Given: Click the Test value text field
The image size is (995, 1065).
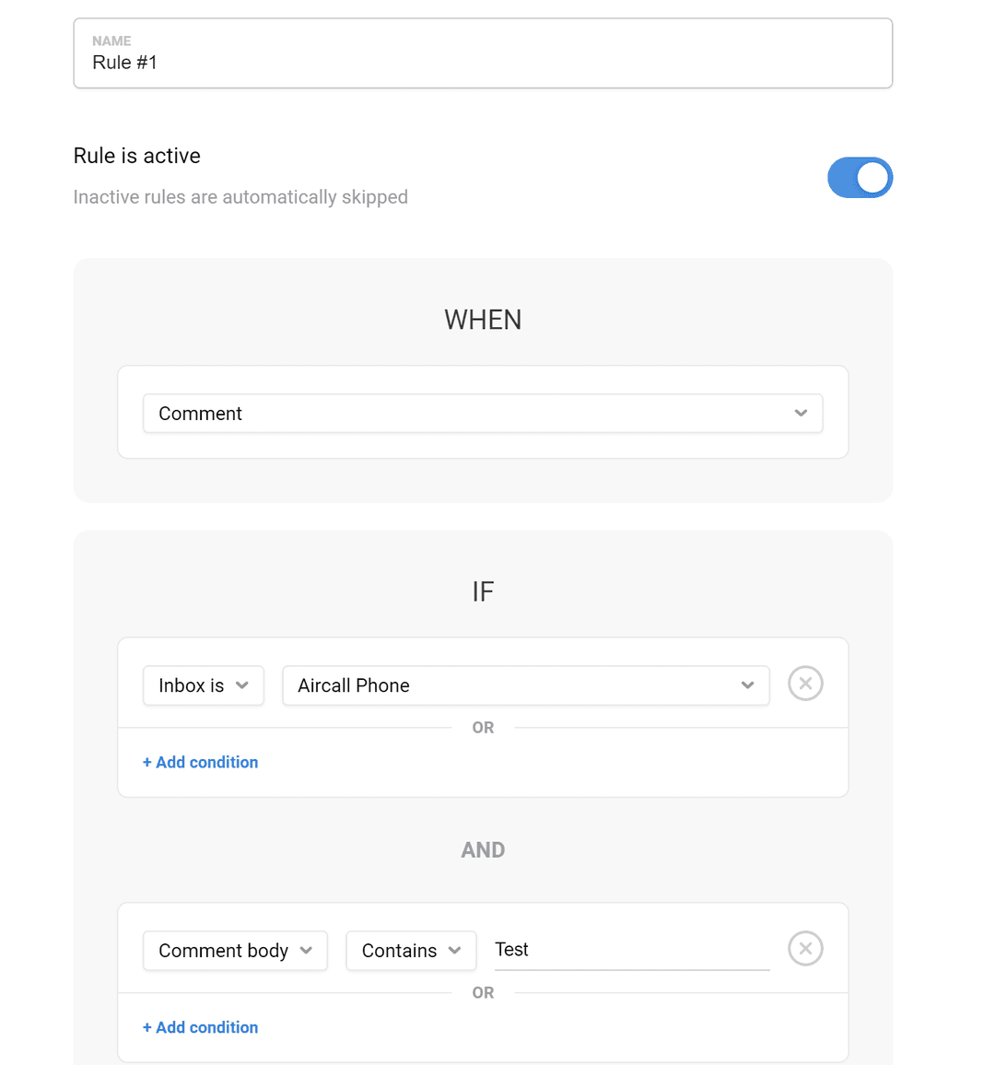Looking at the screenshot, I should pyautogui.click(x=631, y=950).
